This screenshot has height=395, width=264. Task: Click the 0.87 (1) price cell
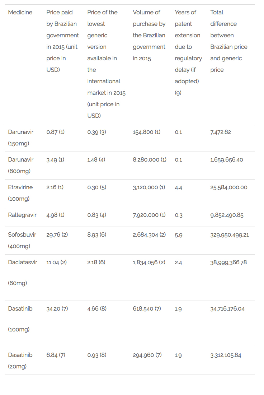point(55,132)
